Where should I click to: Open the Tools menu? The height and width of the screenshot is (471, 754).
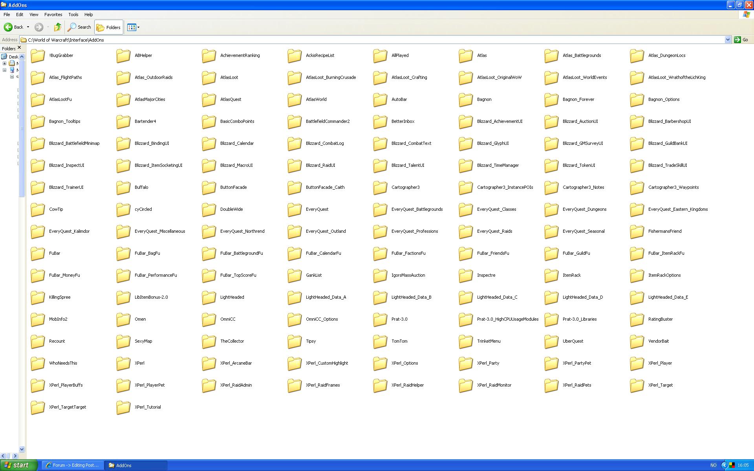tap(73, 15)
